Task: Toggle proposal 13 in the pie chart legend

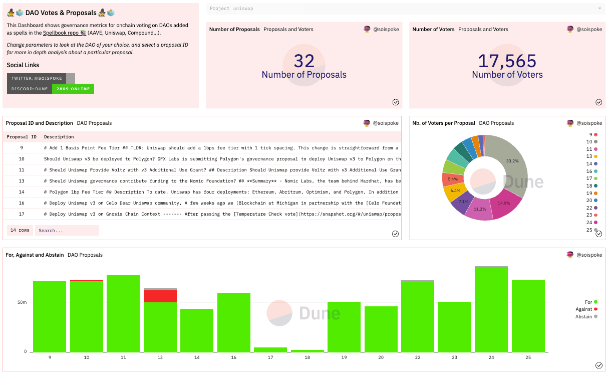Action: 592,156
